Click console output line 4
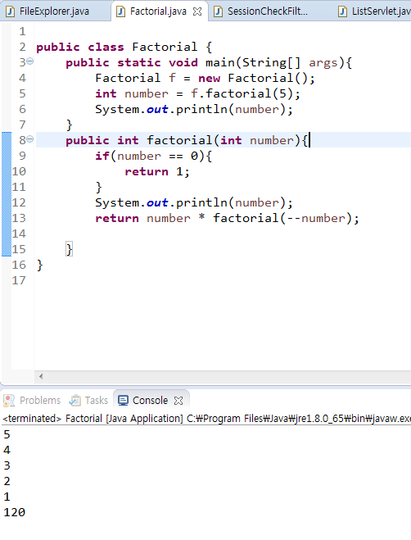Screen dimensions: 411x540 coord(7,450)
